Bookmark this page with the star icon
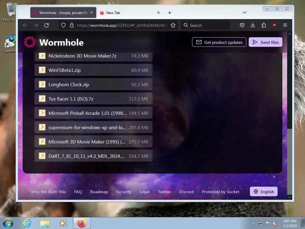 click(x=173, y=25)
